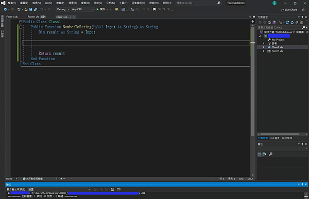Click the Live Share button

[x=289, y=10]
